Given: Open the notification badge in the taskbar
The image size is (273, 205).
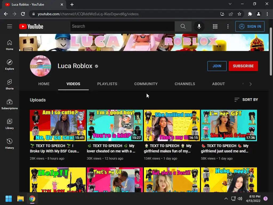Looking at the screenshot, I should click(266, 199).
